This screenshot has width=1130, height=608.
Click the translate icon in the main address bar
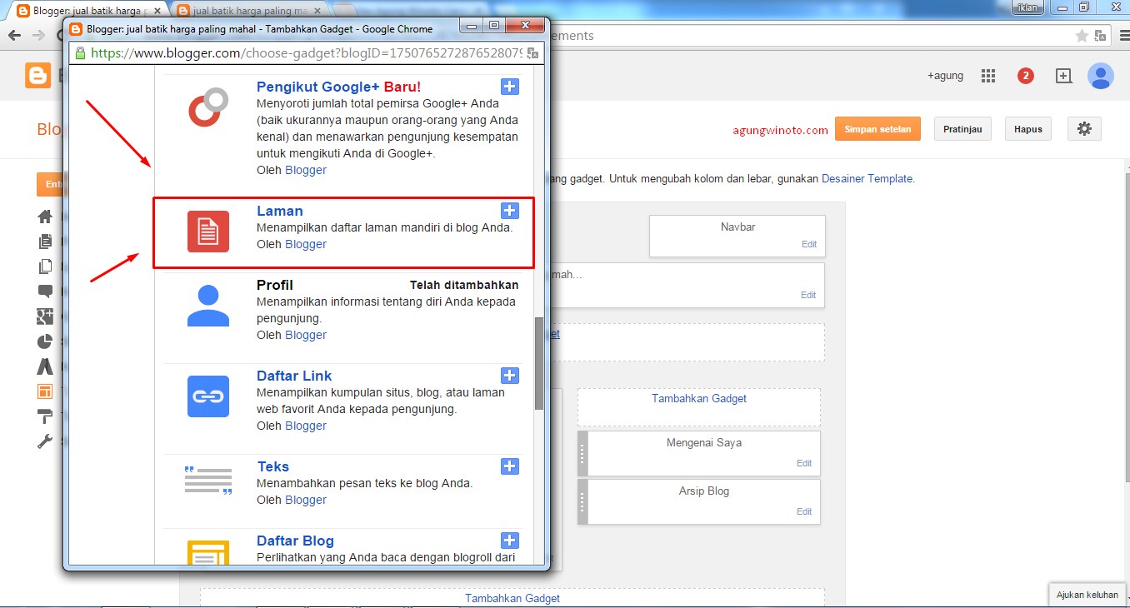(1101, 36)
